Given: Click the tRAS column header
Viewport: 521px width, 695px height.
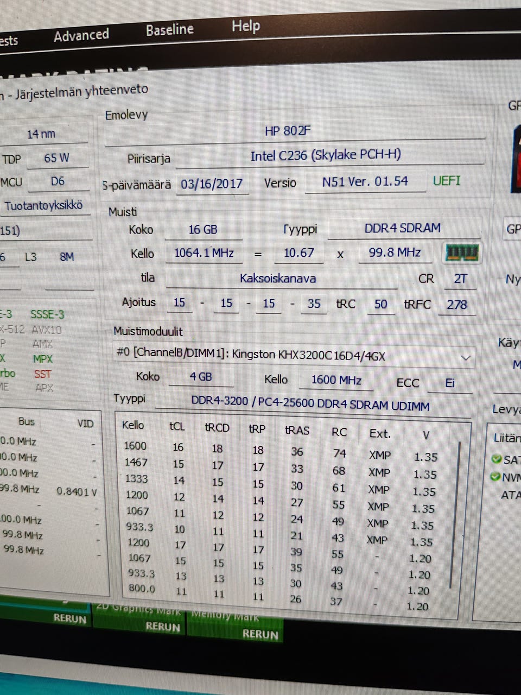Looking at the screenshot, I should (297, 431).
